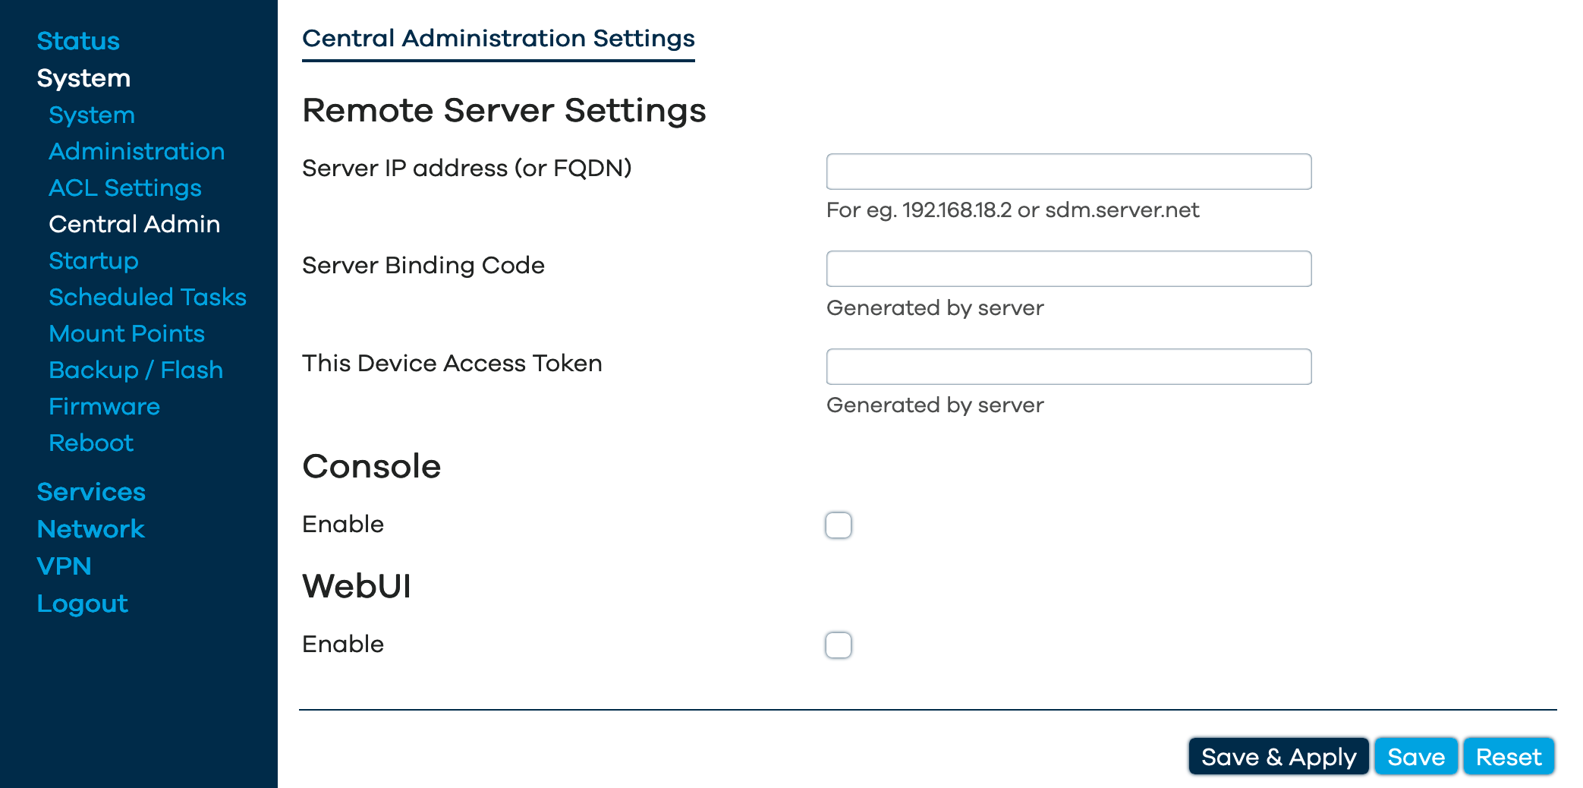The width and height of the screenshot is (1583, 788).
Task: Navigate to Scheduled Tasks
Action: point(147,298)
